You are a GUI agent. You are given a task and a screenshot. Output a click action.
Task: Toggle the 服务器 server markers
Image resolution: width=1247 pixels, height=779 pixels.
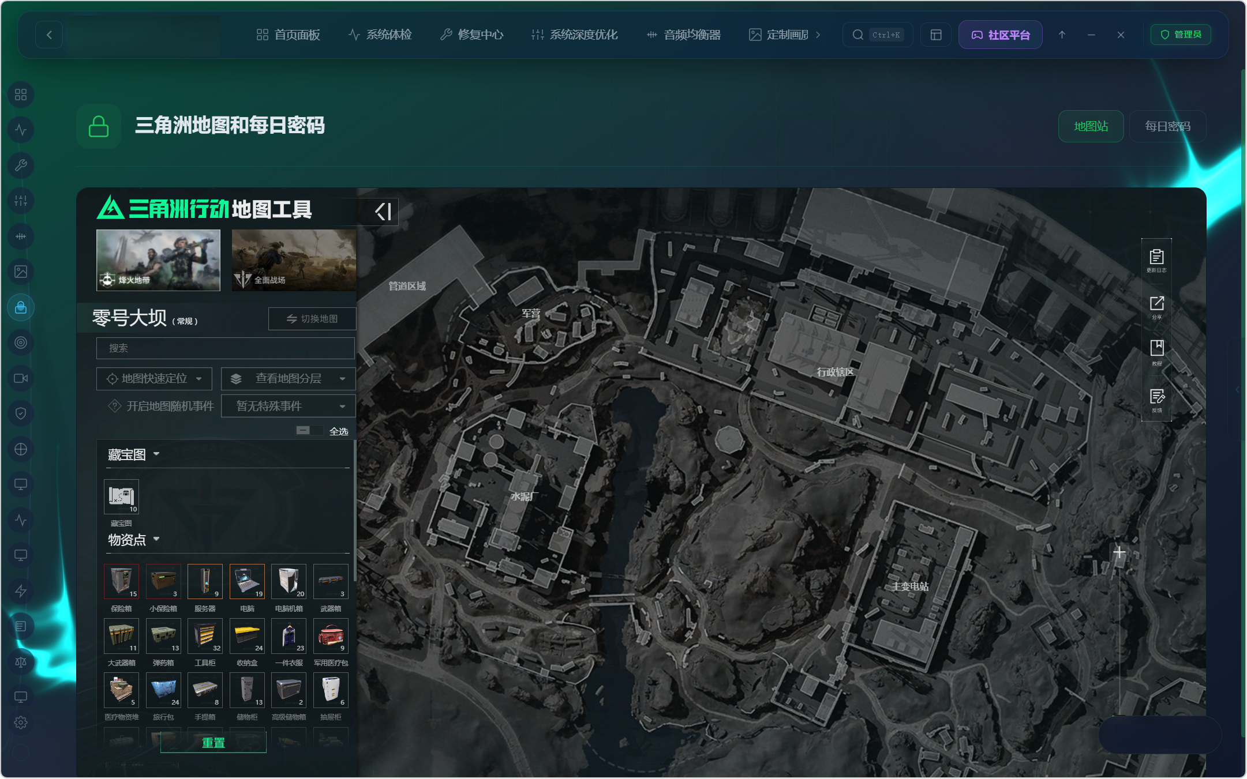point(205,581)
